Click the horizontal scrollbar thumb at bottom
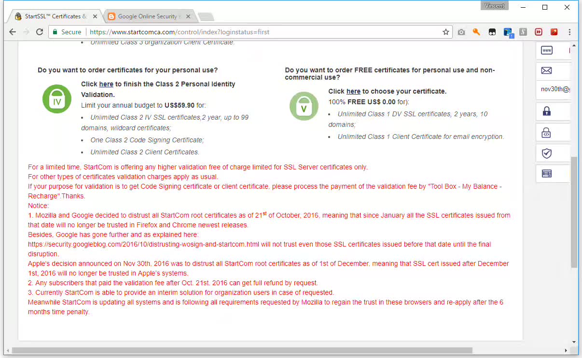Screen dimensions: 582x358 coord(242,350)
